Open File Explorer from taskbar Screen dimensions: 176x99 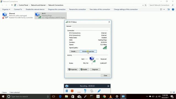[x=67, y=97]
